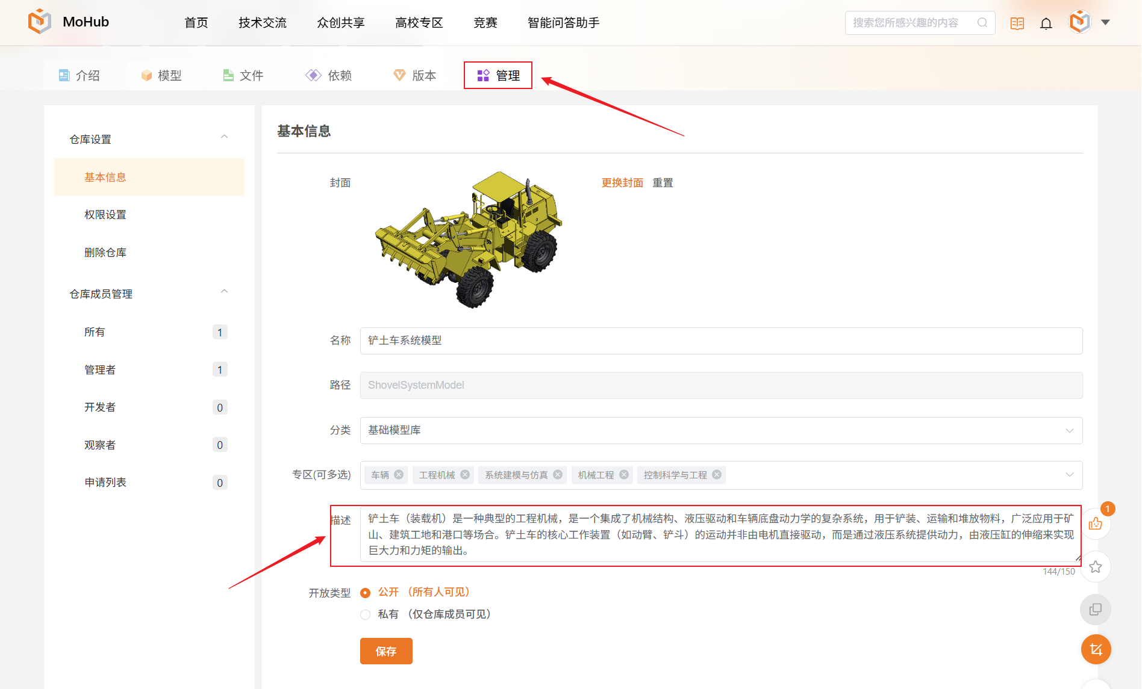
Task: Click the search magnifier icon
Action: 982,23
